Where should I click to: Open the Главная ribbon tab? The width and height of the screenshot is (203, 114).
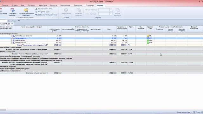point(5,5)
